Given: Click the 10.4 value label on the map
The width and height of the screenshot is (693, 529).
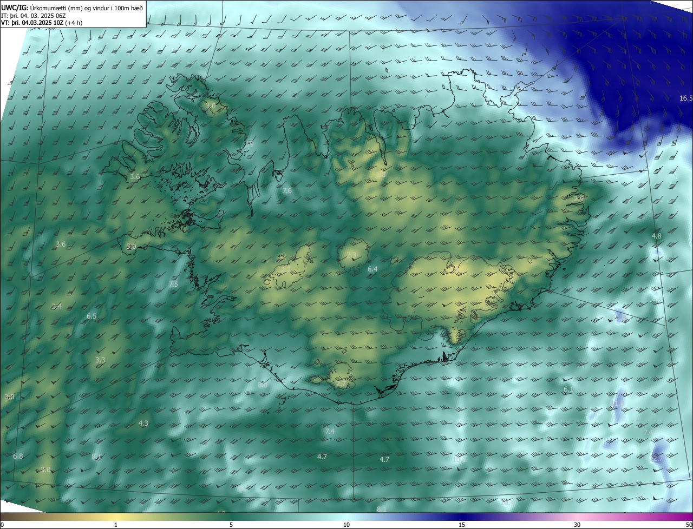Looking at the screenshot, I should 507,503.
